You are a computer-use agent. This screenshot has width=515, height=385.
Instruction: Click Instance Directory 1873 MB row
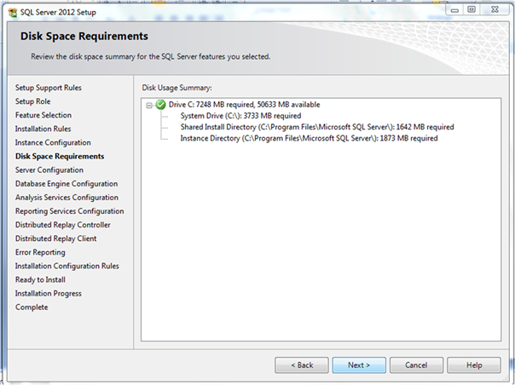pyautogui.click(x=309, y=138)
